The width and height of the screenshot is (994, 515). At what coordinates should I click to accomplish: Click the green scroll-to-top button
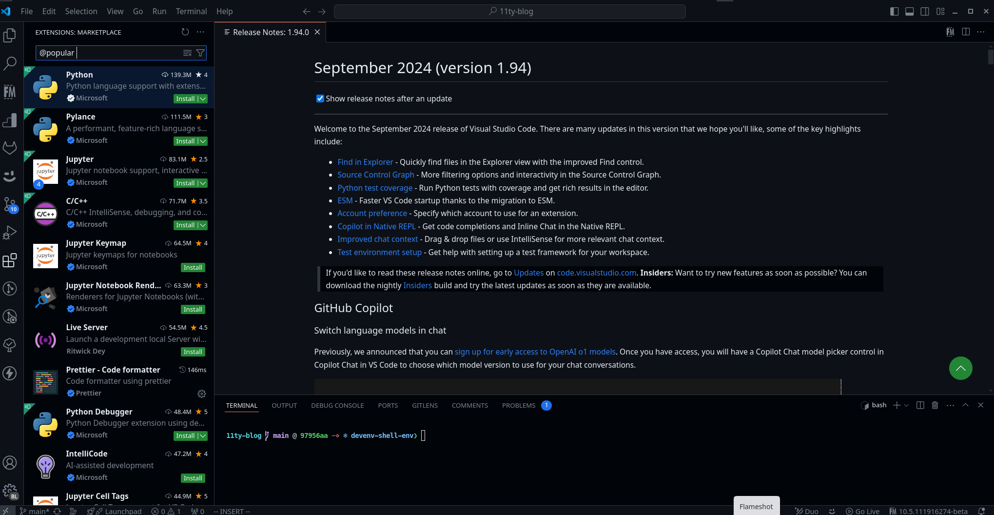coord(960,368)
